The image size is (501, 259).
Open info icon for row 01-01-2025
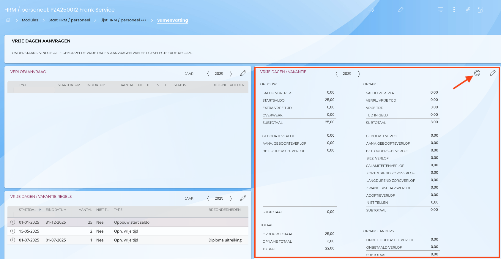13,222
